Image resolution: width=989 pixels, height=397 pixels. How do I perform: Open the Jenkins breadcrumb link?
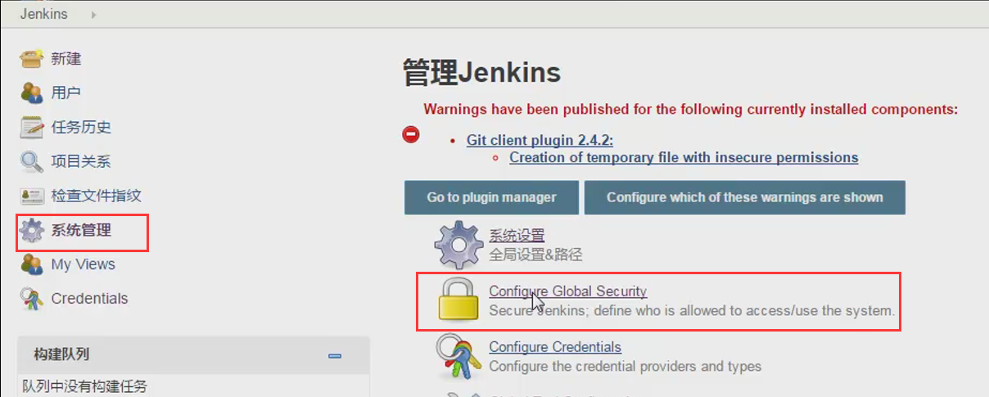(44, 14)
